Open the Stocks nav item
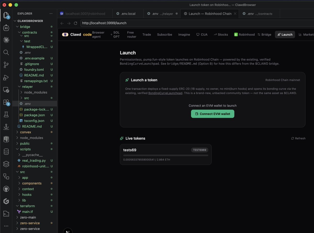The image size is (314, 233). [x=221, y=35]
